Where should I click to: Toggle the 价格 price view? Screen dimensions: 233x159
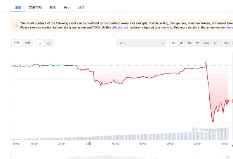[17, 43]
